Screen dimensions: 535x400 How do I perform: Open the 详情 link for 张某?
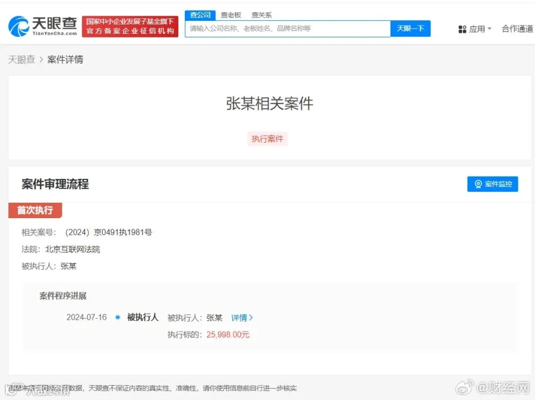[242, 318]
